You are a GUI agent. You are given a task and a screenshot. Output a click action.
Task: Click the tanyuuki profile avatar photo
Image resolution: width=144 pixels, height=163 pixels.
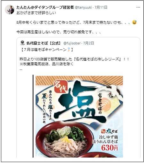tap(10, 10)
